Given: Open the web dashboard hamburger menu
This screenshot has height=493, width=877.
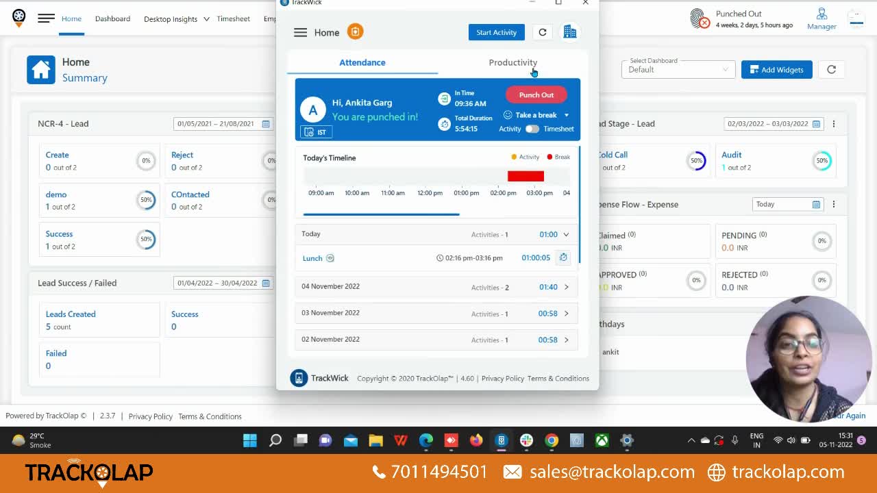Looking at the screenshot, I should (x=46, y=18).
